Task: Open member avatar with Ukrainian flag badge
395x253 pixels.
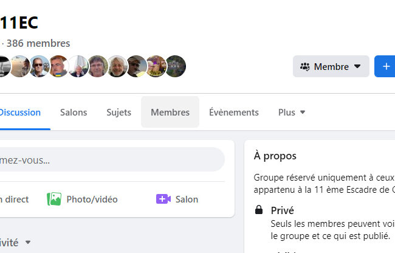Action: pos(59,66)
